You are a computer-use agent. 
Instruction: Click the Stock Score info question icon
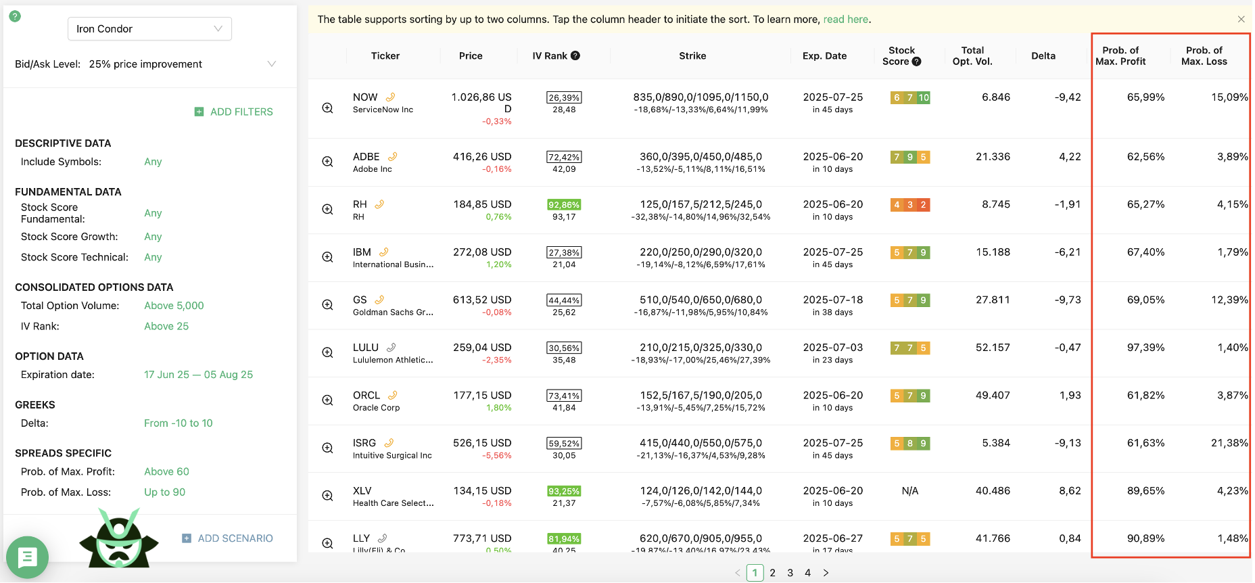916,62
